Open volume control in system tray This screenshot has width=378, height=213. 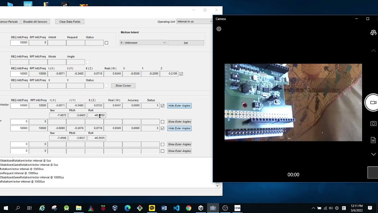click(x=331, y=208)
